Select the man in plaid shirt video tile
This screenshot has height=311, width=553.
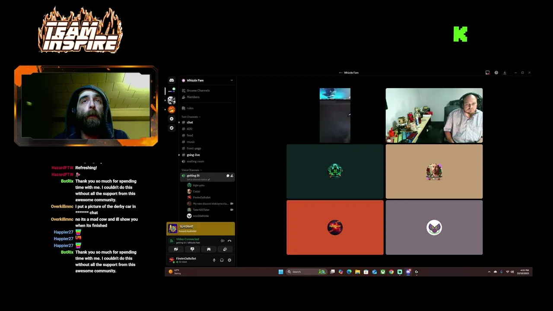(434, 115)
